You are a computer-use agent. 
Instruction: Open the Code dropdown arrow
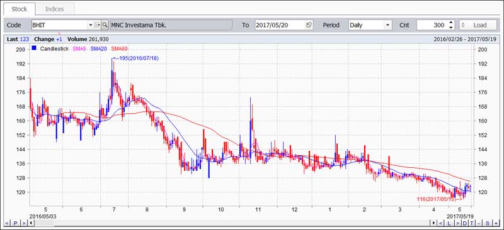click(x=90, y=25)
